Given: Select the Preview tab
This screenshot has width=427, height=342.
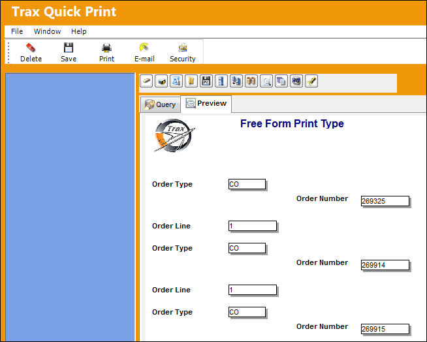Looking at the screenshot, I should tap(206, 104).
